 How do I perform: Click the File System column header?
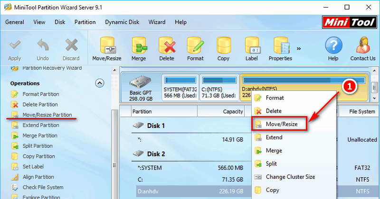(359, 111)
